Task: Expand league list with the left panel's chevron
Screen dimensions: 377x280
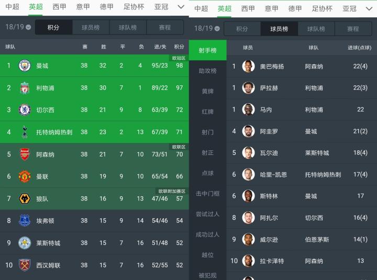Action: tap(181, 7)
